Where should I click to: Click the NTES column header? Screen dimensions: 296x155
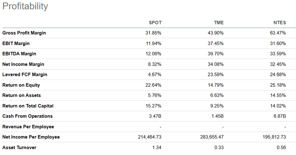[279, 22]
